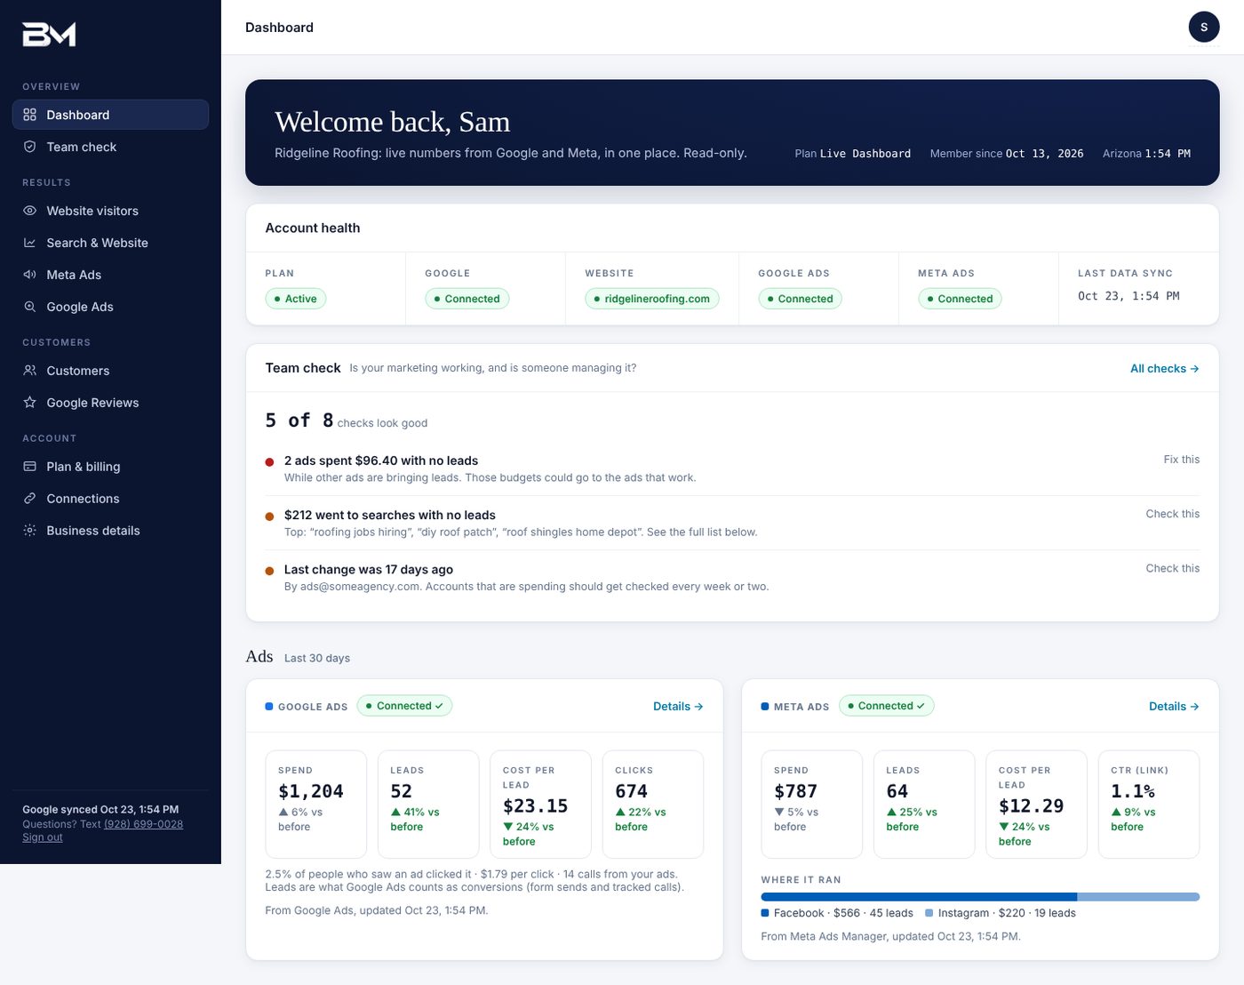Viewport: 1244px width, 985px height.
Task: Click the CTR (Link) 1.1% tile
Action: coord(1149,805)
